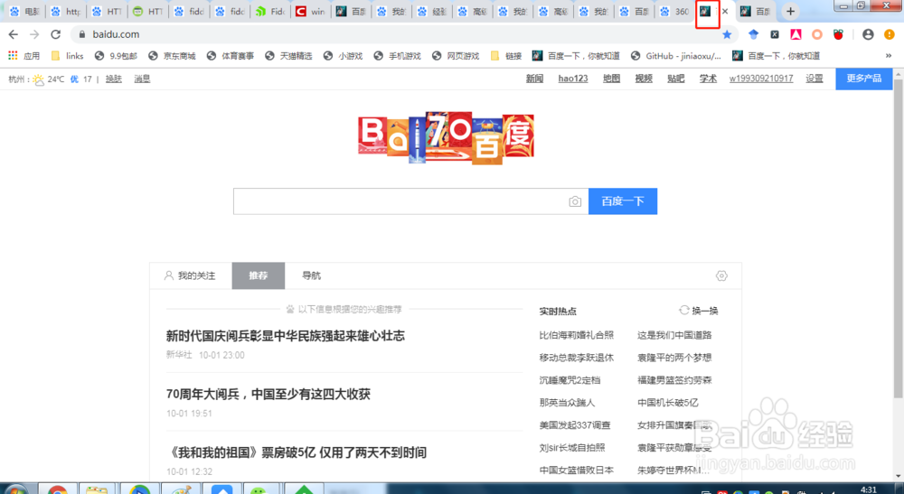Click the Baidu 70th anniversary logo
The height and width of the screenshot is (494, 904).
click(x=446, y=137)
